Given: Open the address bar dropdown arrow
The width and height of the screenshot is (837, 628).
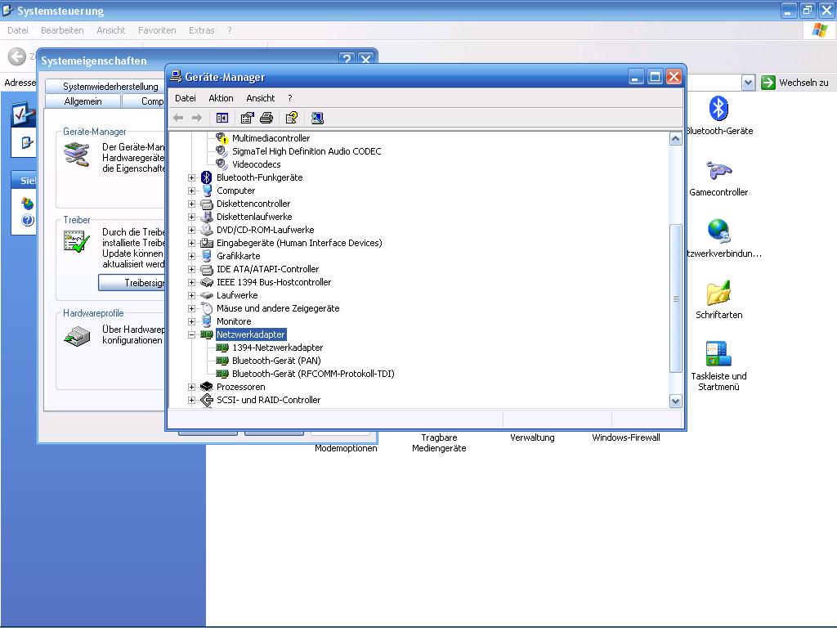Looking at the screenshot, I should (x=748, y=83).
